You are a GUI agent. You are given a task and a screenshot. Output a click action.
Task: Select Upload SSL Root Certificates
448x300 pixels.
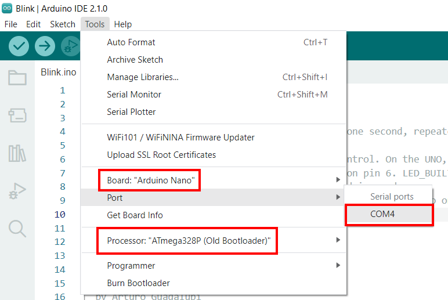(214, 155)
